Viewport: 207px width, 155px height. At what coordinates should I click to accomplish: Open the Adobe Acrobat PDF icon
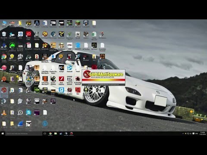(28, 46)
